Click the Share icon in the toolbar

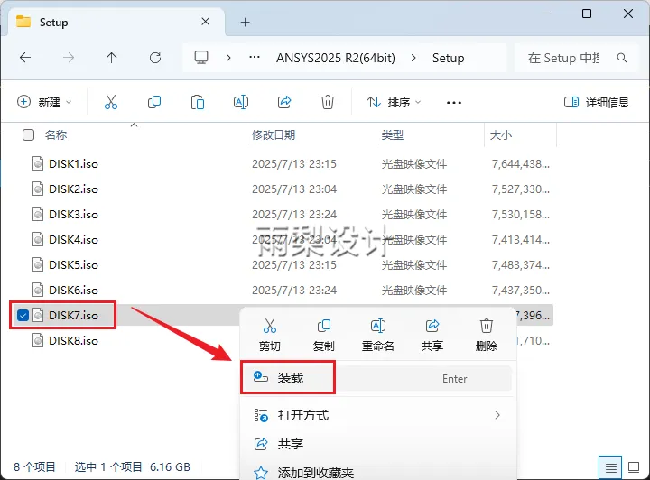pos(284,102)
